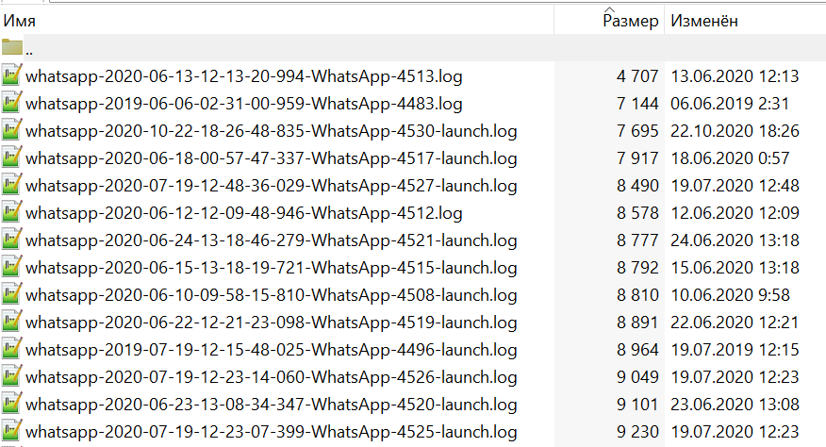Select the WhatsApp-4520-launch.log file name
Image resolution: width=826 pixels, height=447 pixels.
272,405
